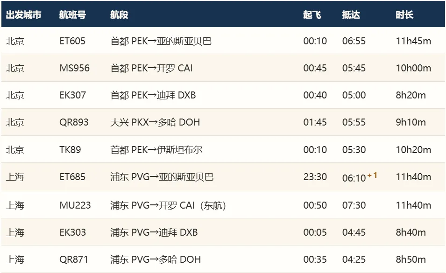Click the 抵达 column header

pos(351,14)
